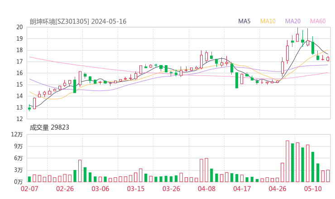Click the 05-10 date label

click(313, 189)
